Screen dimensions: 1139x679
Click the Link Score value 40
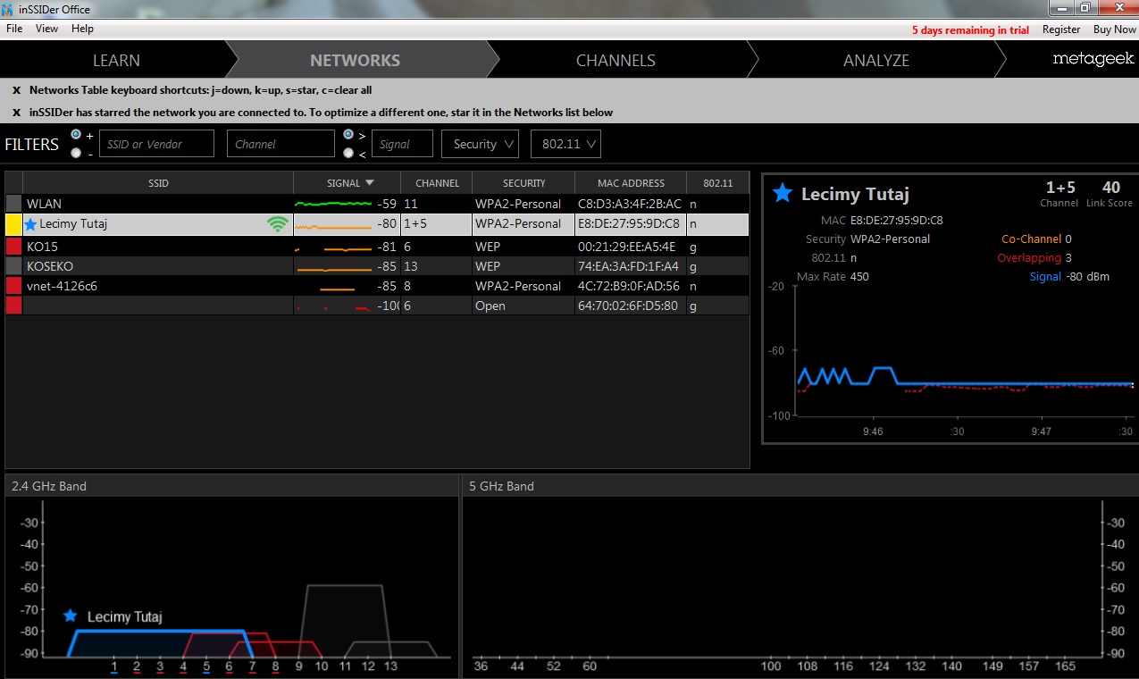1111,188
